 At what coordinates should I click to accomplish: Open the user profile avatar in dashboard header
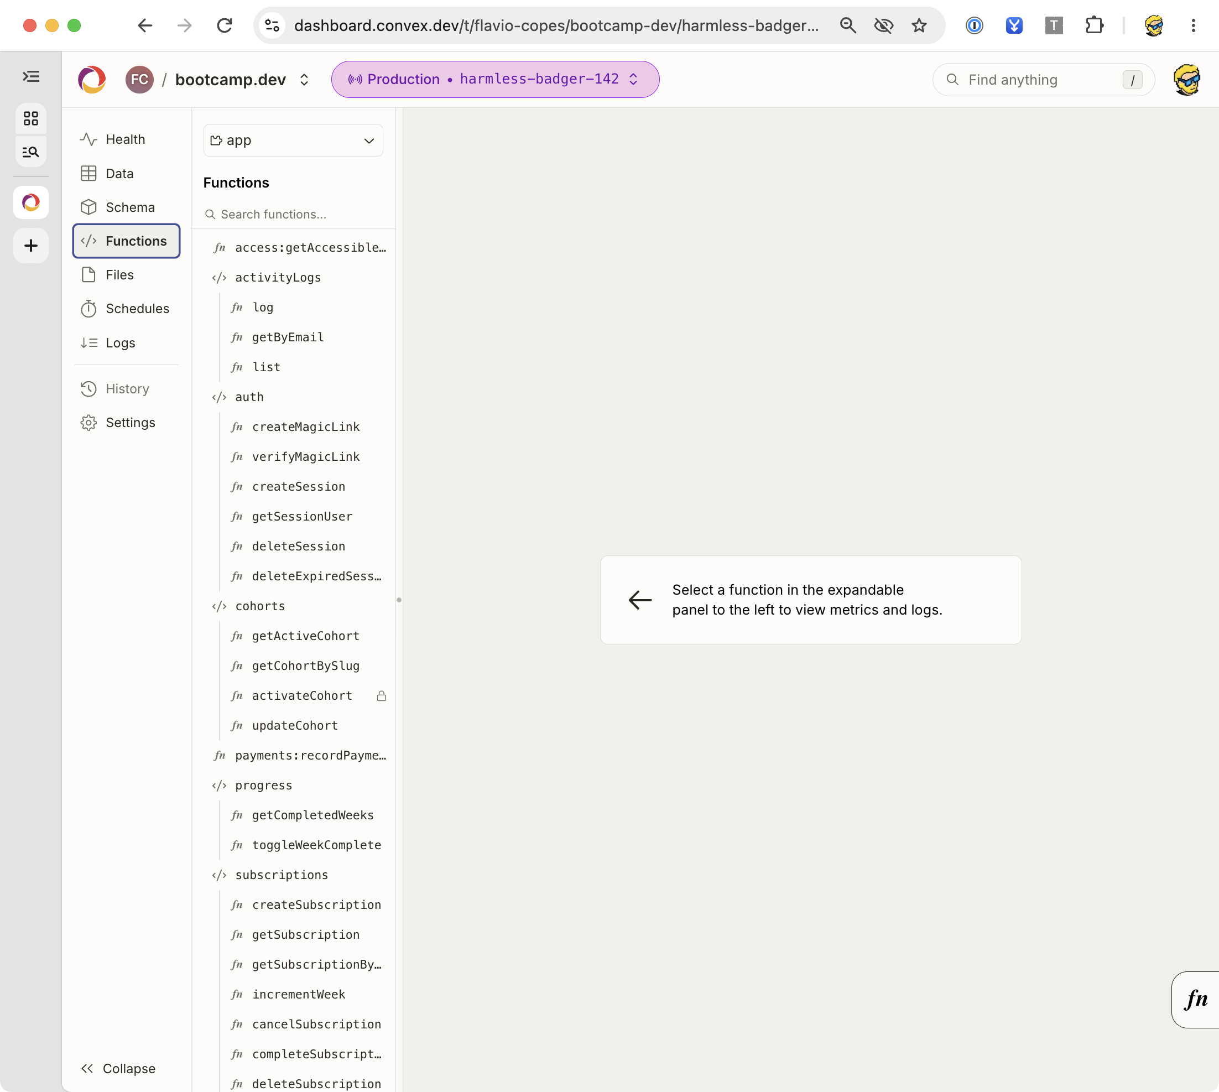tap(1187, 79)
